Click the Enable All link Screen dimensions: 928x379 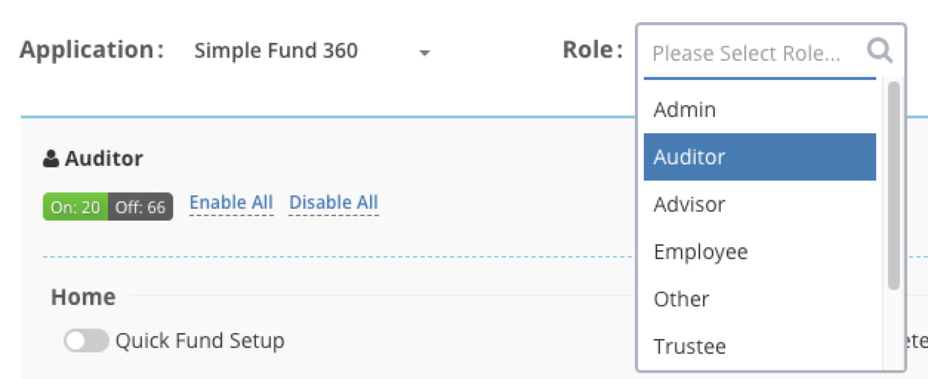pyautogui.click(x=232, y=203)
